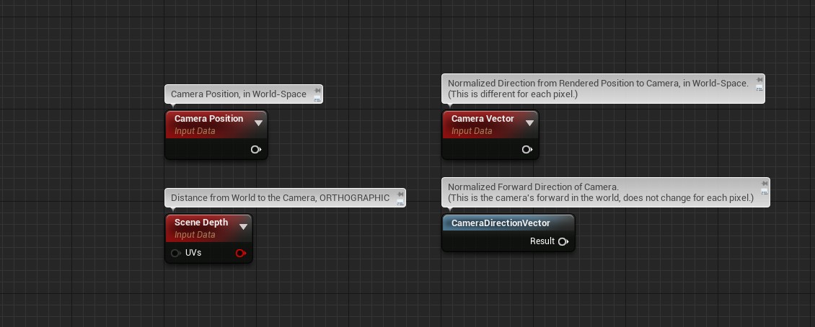The image size is (815, 327).
Task: Click the red Scene Depth output pin
Action: [240, 254]
